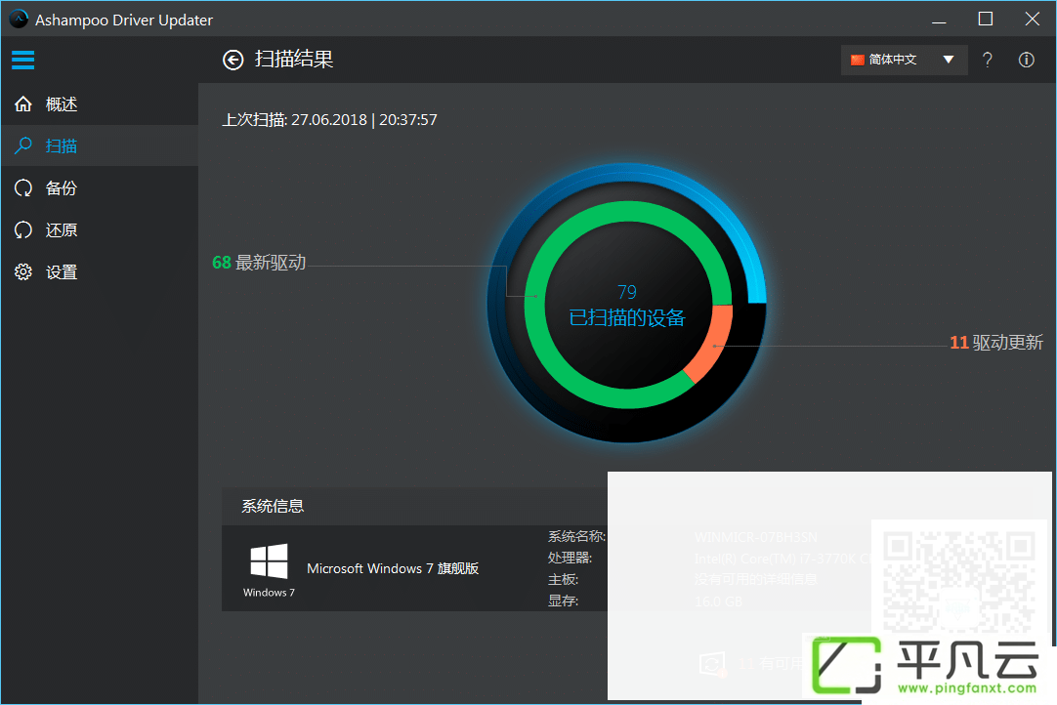
Task: Click the backup arrow icon beside 备份
Action: coord(23,188)
